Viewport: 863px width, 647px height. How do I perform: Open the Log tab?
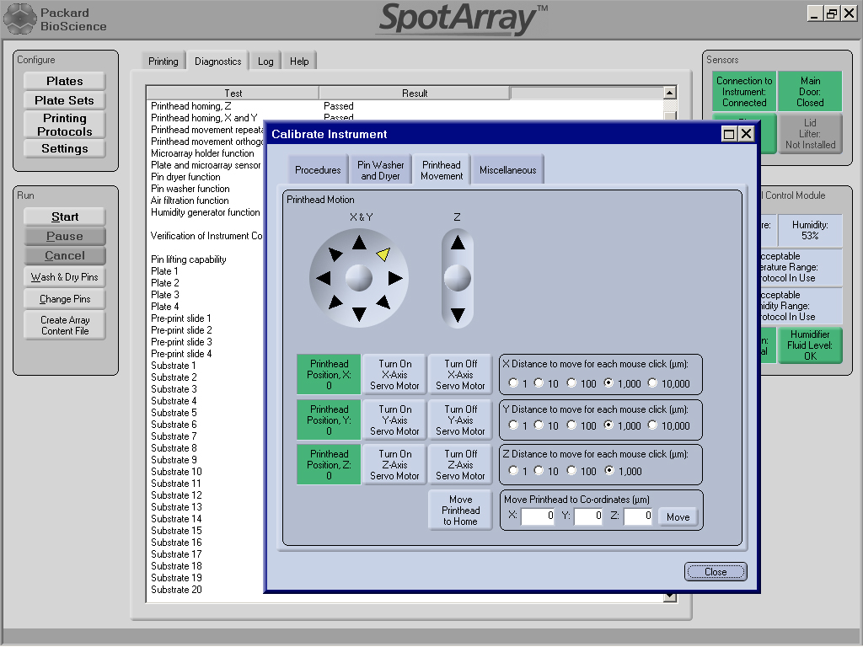(265, 61)
